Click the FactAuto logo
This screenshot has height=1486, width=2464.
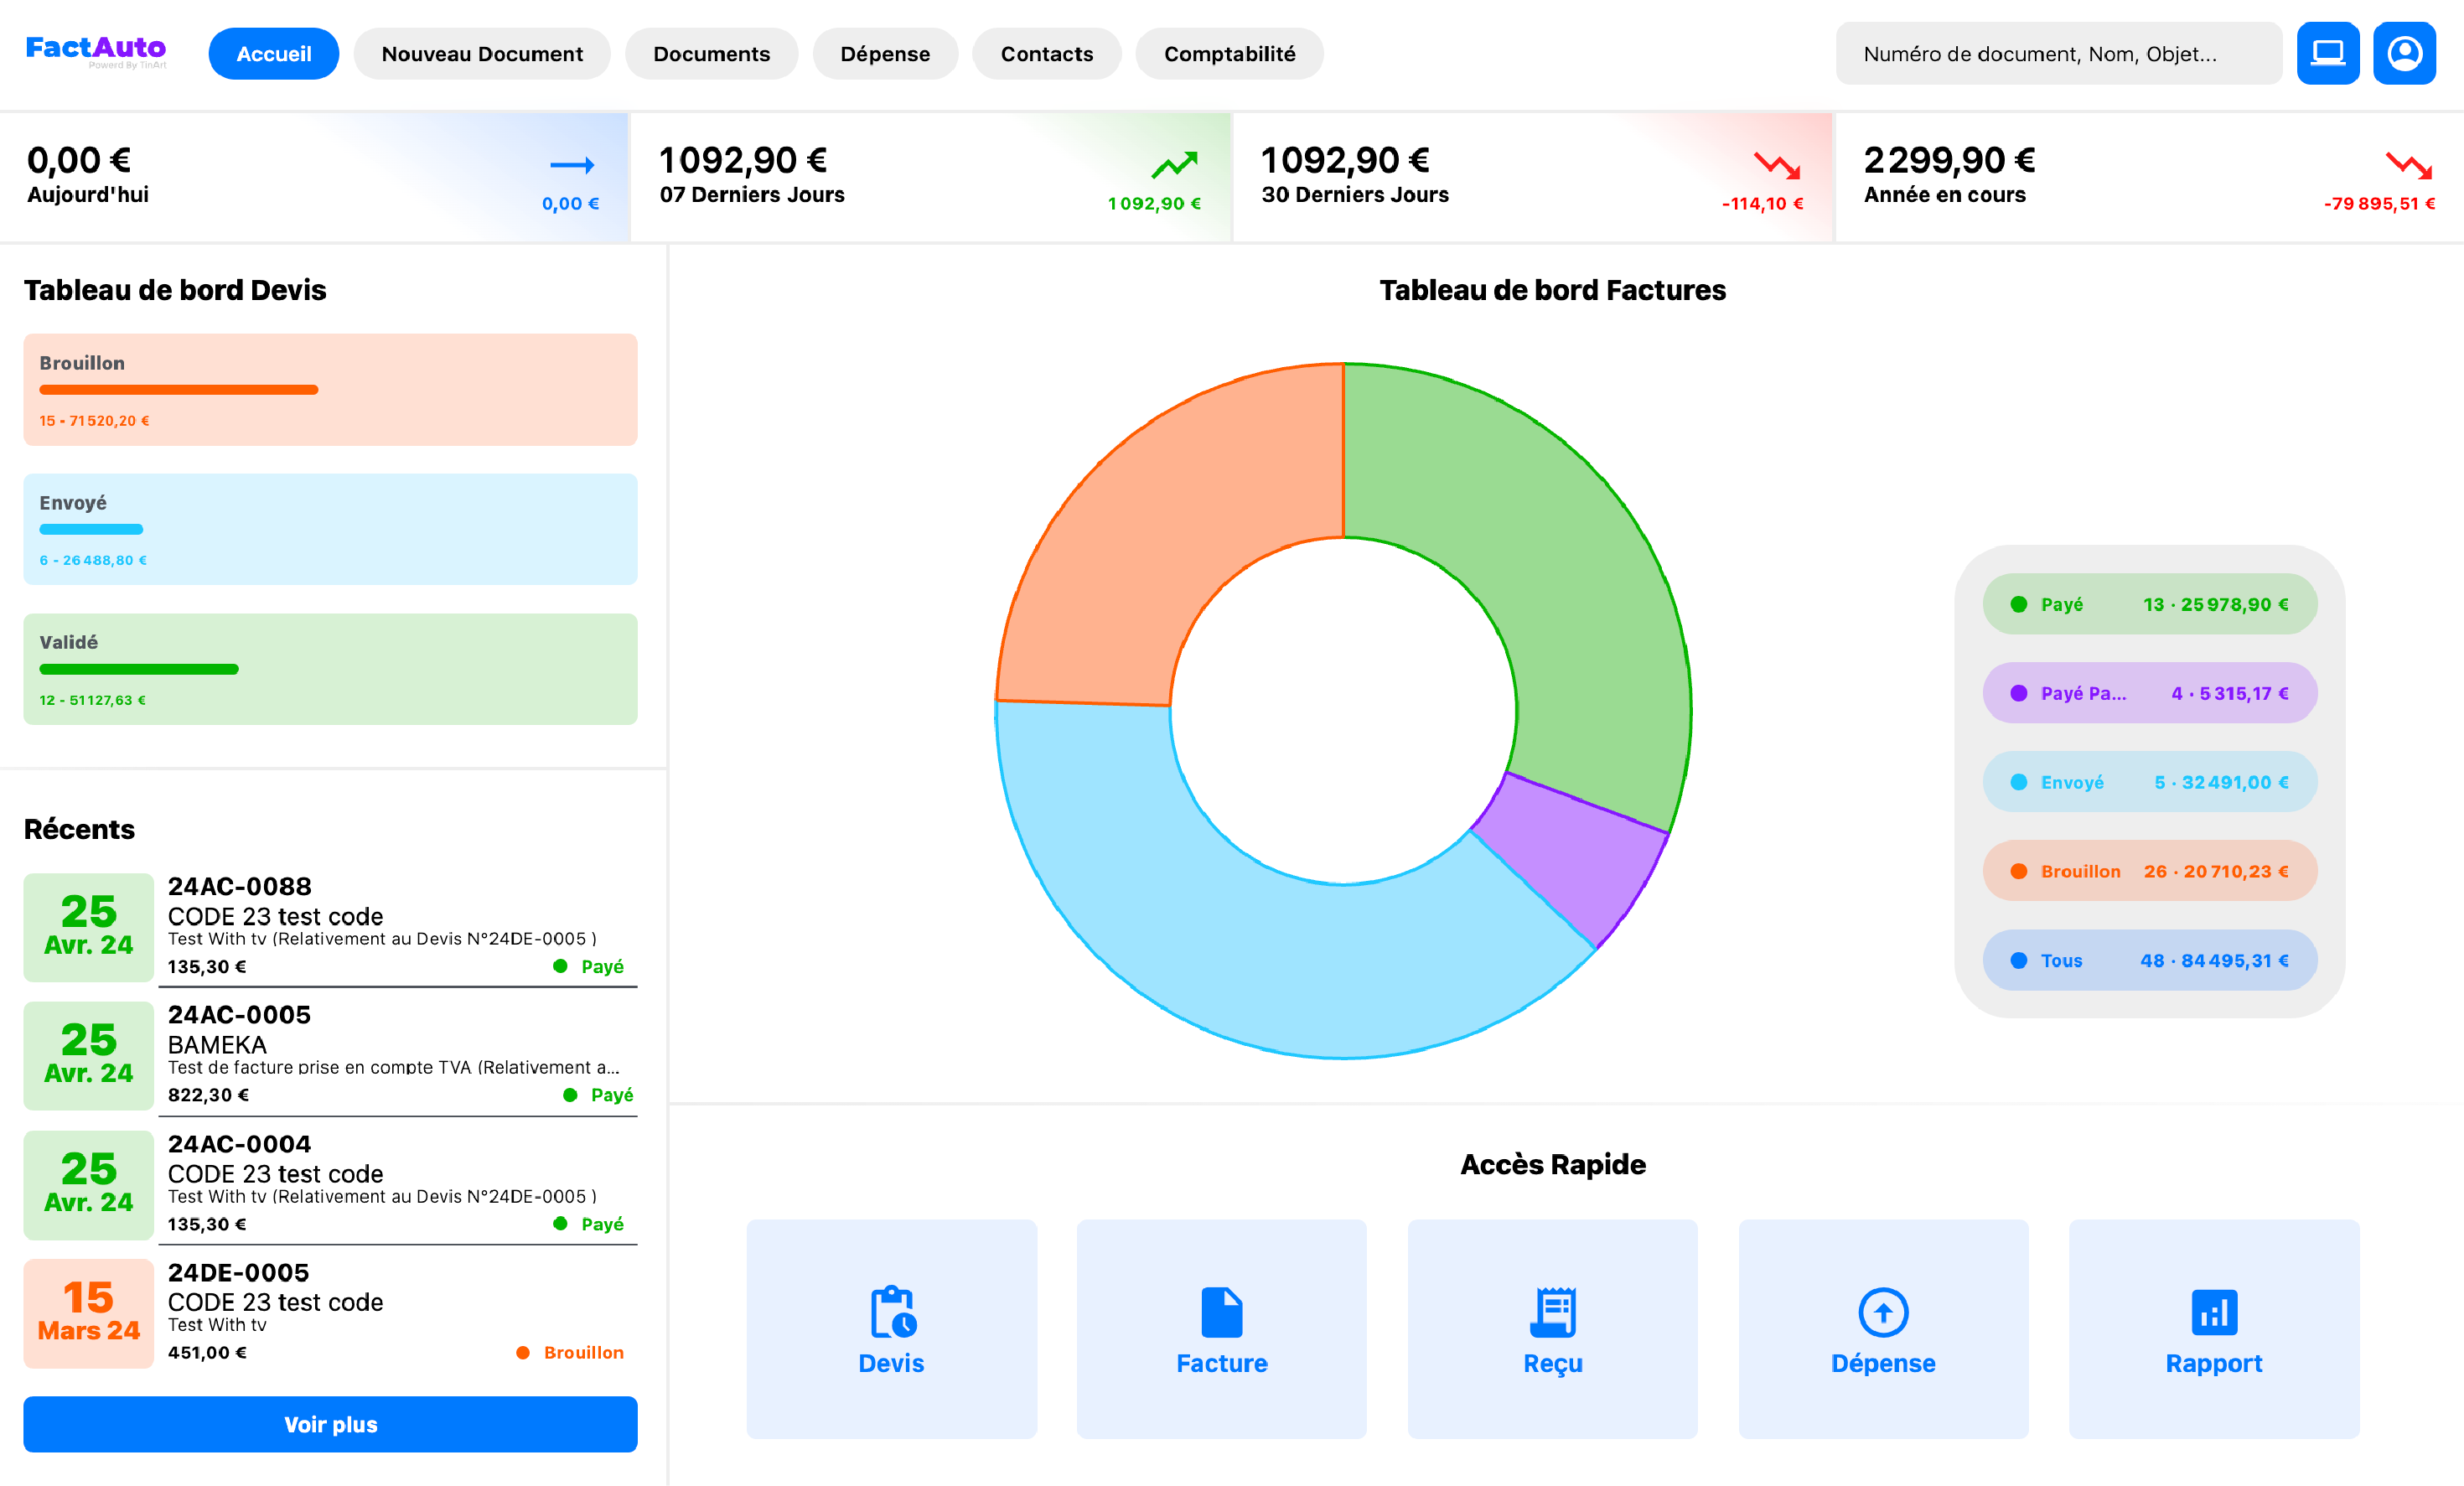point(96,52)
